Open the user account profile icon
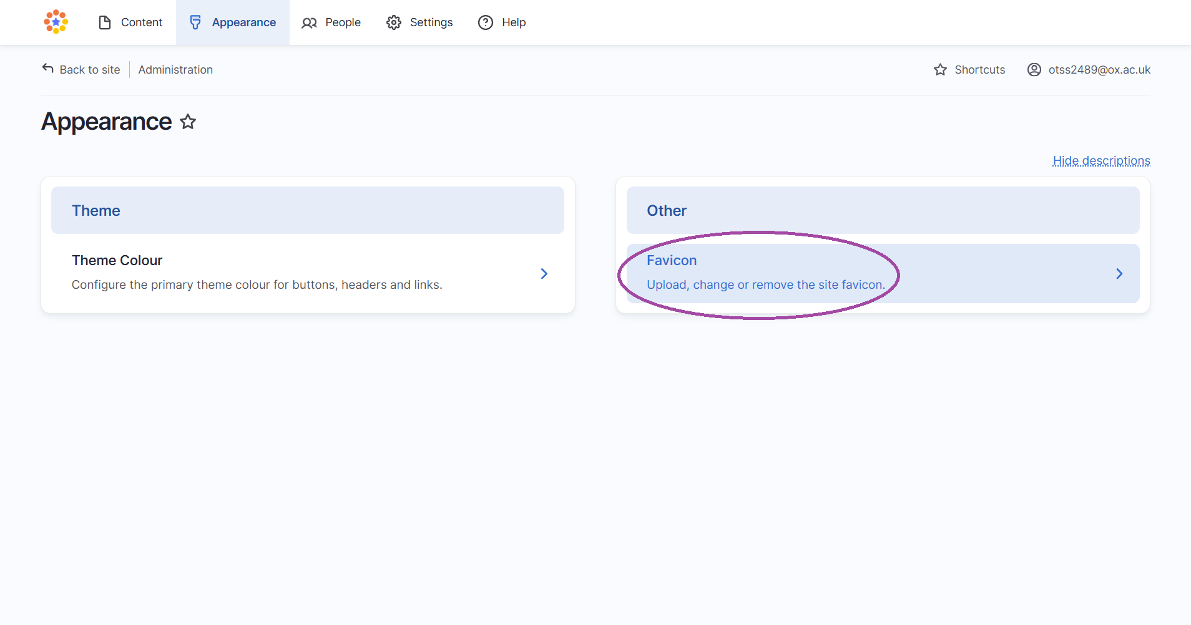The height and width of the screenshot is (625, 1191). point(1034,69)
